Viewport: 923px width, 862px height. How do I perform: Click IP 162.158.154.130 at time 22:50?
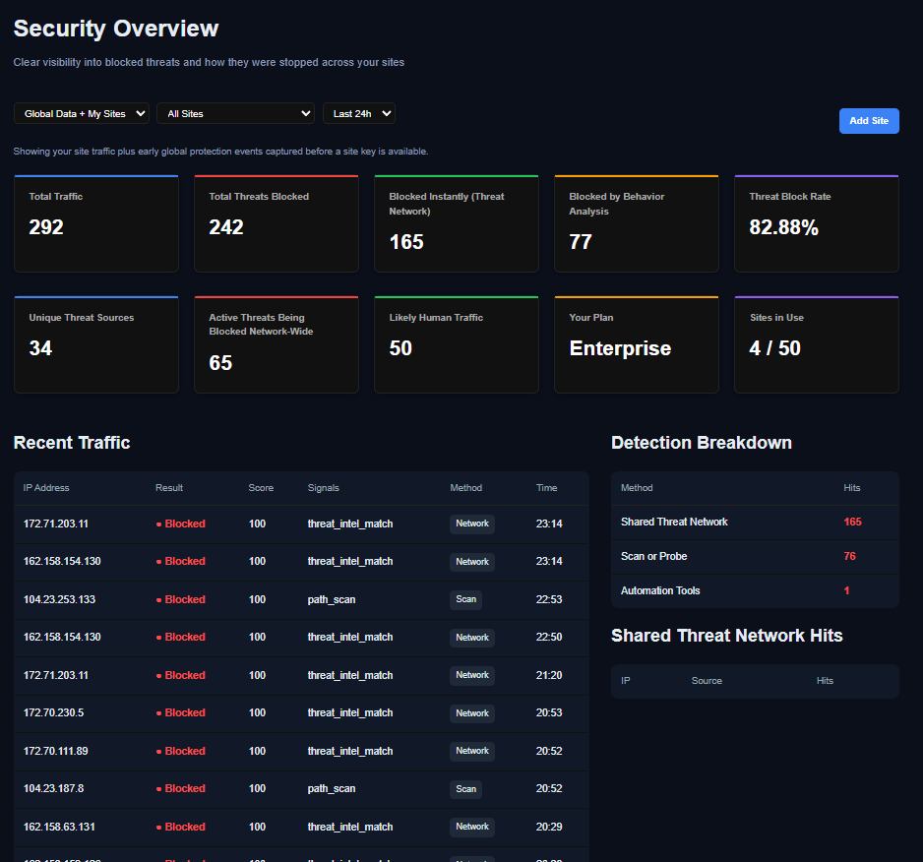coord(62,637)
